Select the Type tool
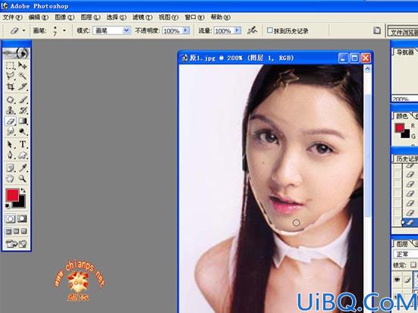This screenshot has width=418, height=313. [23, 145]
